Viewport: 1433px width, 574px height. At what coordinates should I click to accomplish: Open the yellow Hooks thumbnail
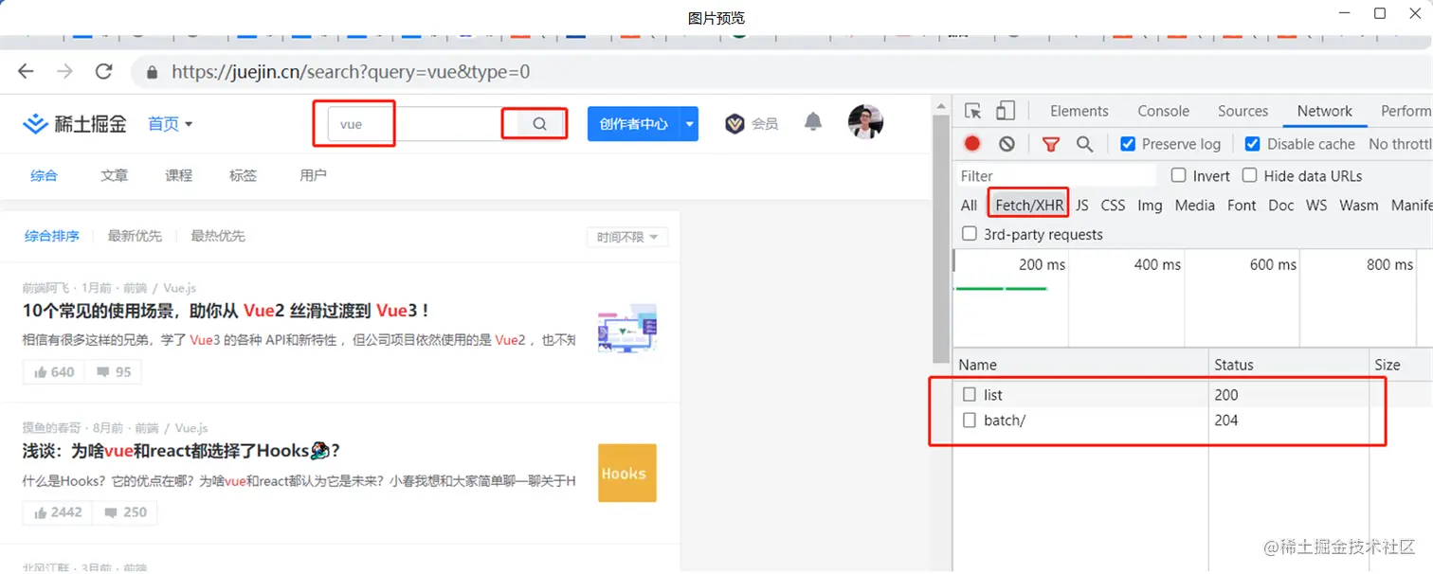pyautogui.click(x=627, y=473)
